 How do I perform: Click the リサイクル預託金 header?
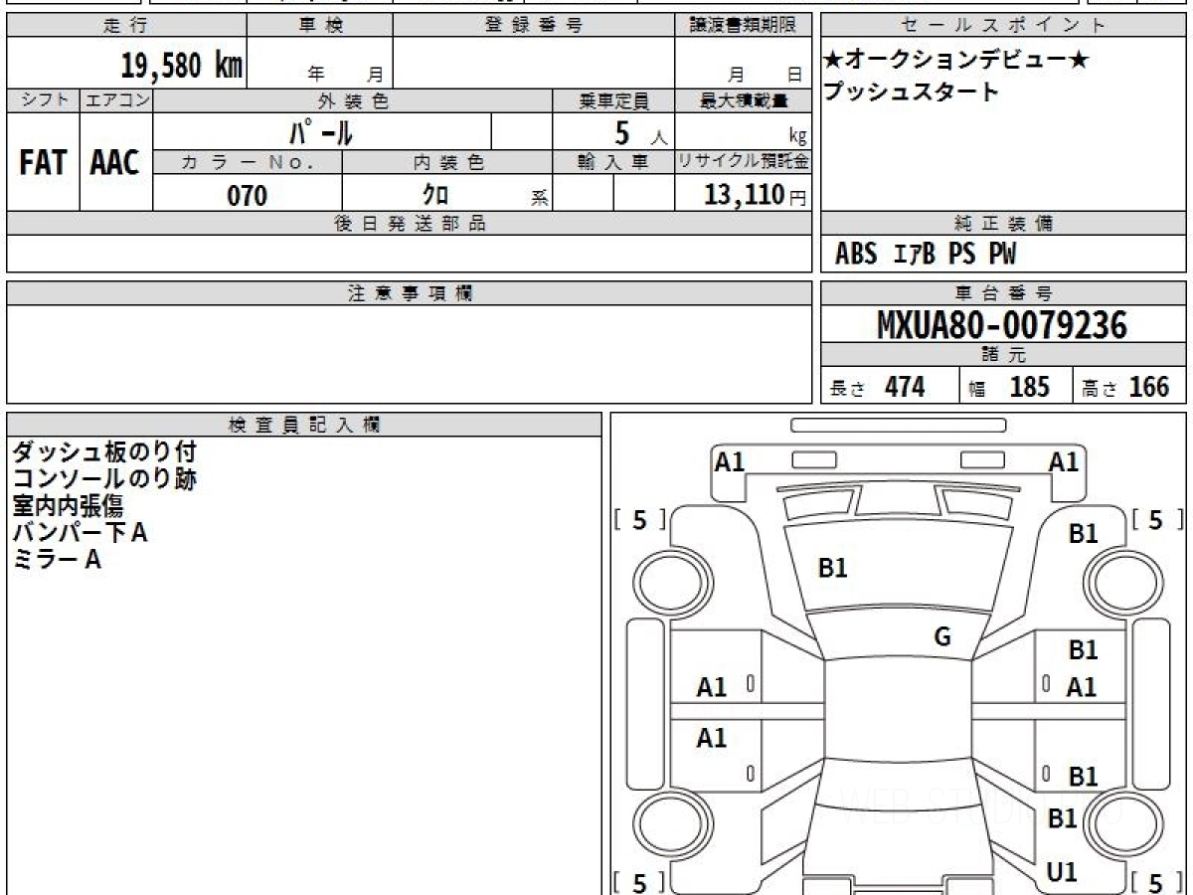pyautogui.click(x=743, y=162)
